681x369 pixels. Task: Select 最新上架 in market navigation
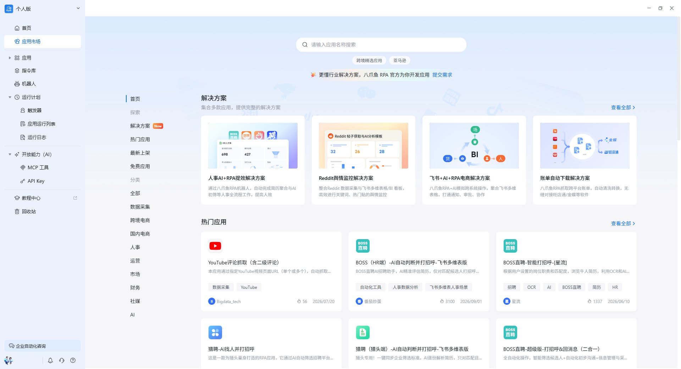coord(140,153)
